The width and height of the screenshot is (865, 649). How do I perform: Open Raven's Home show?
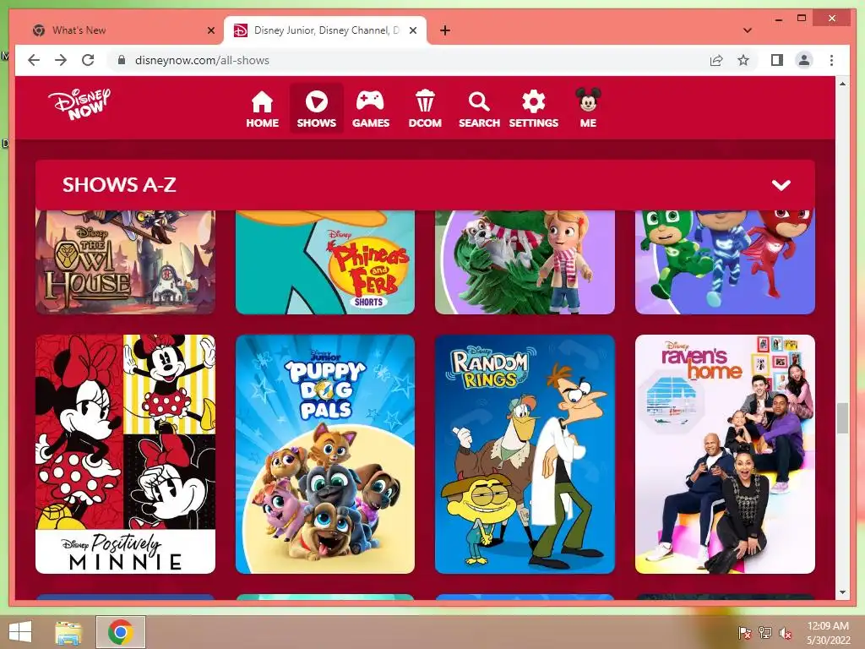725,454
